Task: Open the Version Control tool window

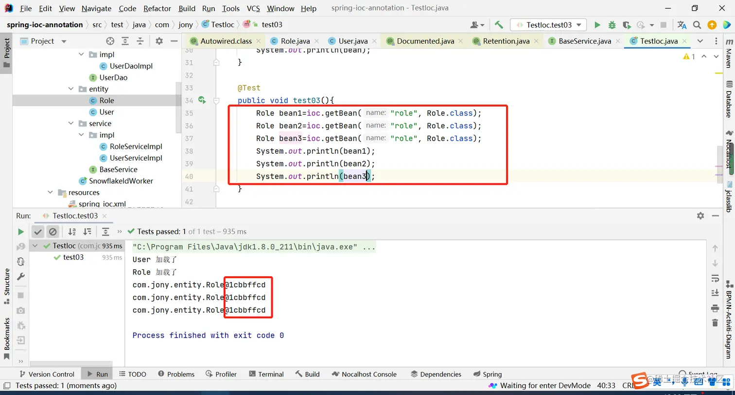Action: [47, 374]
